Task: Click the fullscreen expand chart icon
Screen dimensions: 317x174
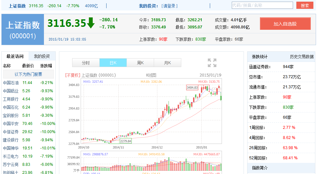Action: pos(212,63)
